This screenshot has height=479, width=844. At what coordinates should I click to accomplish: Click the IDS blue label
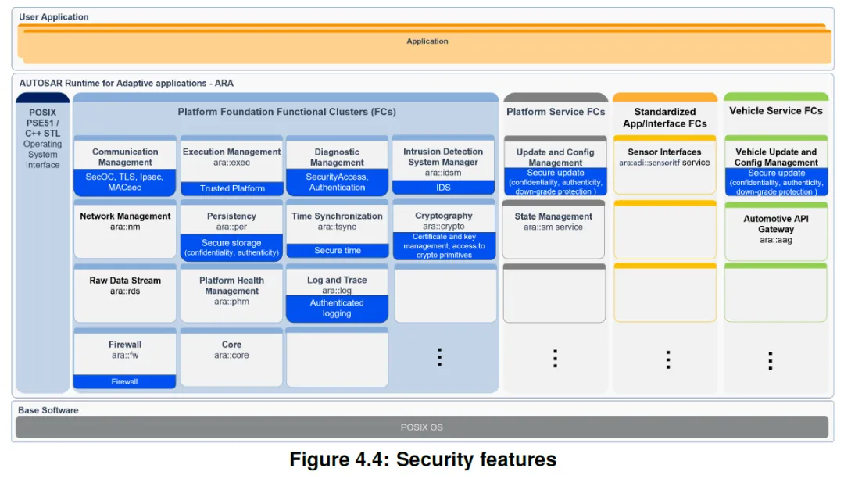tap(443, 188)
